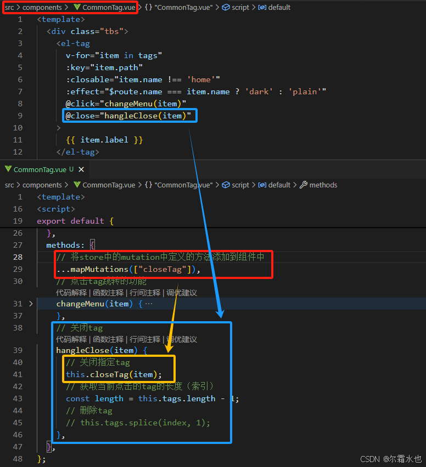This screenshot has height=467, width=426.
Task: Expand the folded changeMenu(item) method chevron
Action: pos(31,304)
